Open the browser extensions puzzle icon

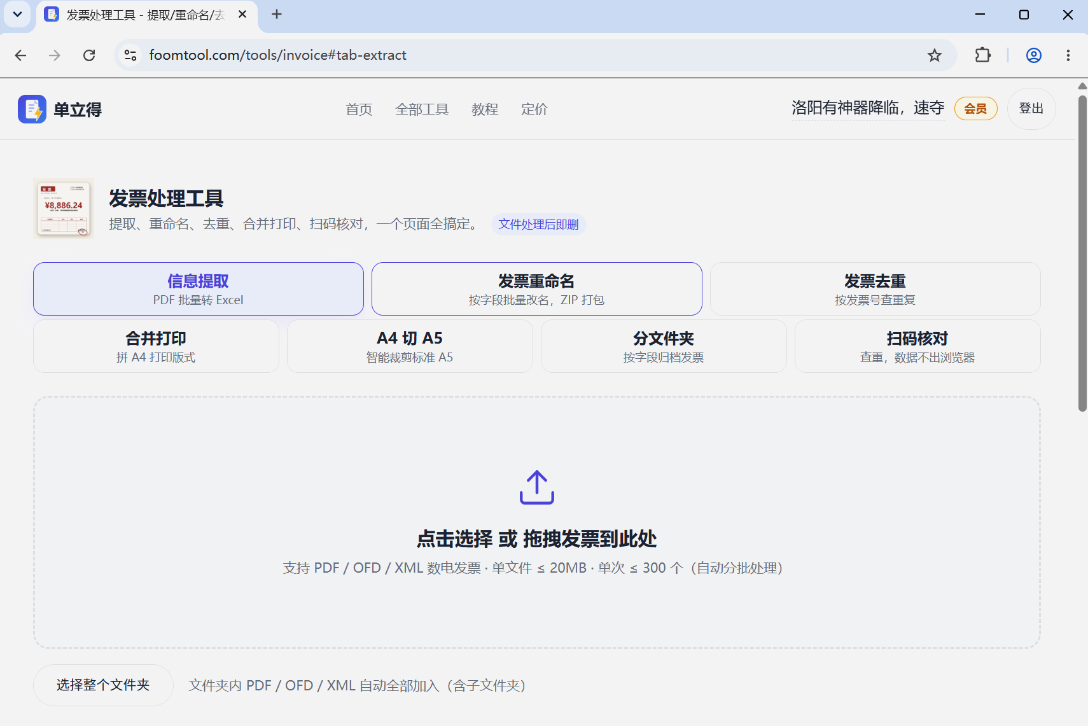pos(983,55)
